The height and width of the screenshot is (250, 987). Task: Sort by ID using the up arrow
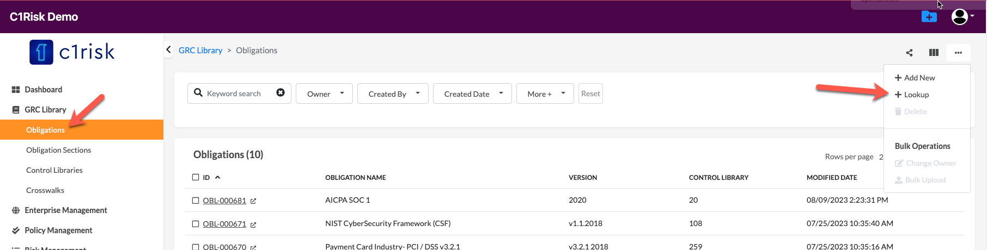[x=217, y=178]
